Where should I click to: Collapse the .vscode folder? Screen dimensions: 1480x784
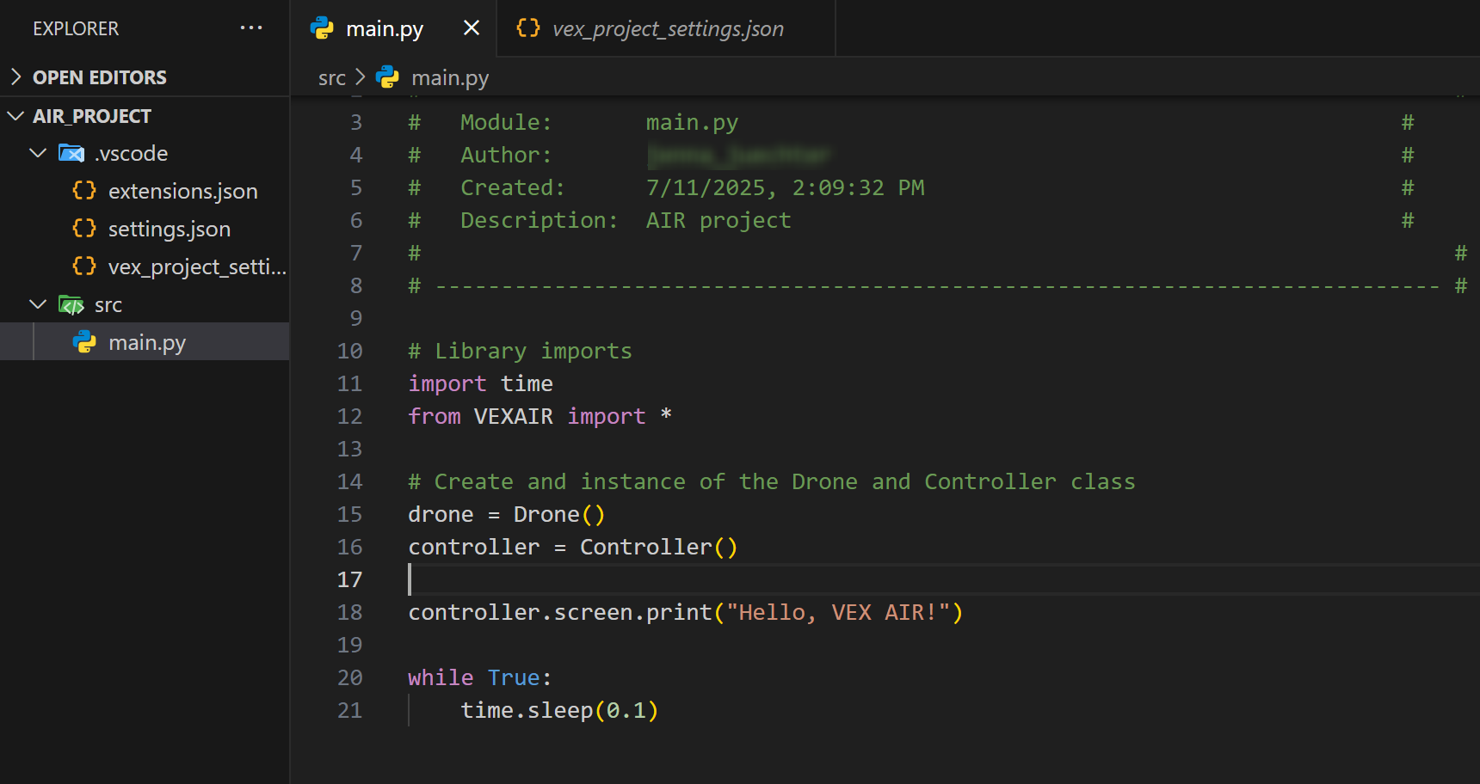(37, 153)
